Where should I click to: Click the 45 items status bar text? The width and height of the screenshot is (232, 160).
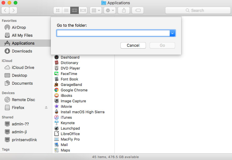116,157
